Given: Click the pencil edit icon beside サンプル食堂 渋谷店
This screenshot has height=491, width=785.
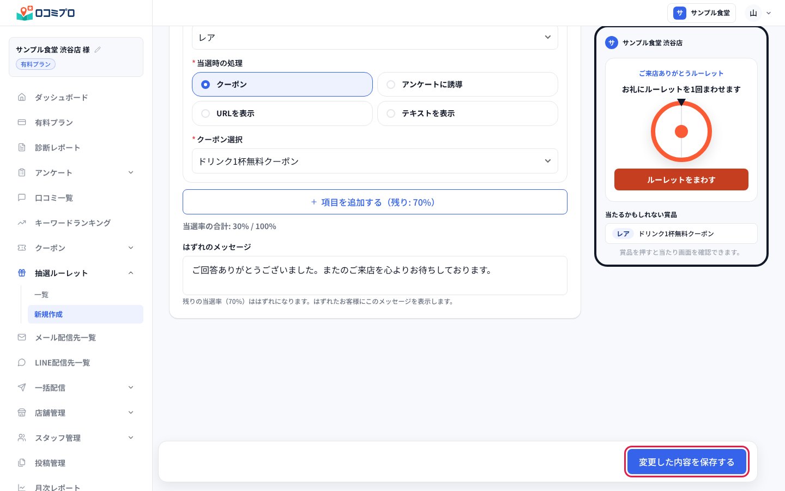Looking at the screenshot, I should click(x=98, y=50).
